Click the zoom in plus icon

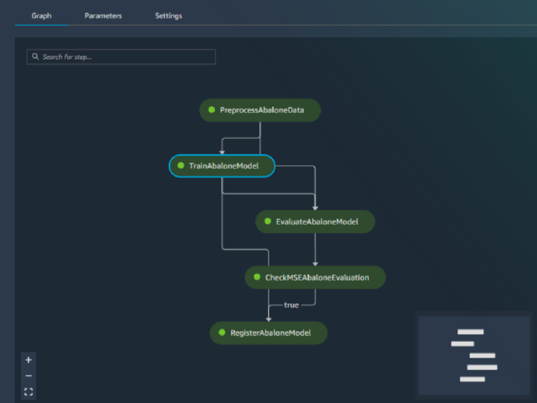tap(29, 360)
